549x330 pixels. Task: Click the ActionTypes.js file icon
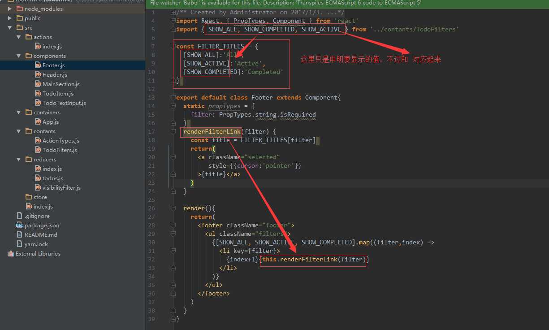(x=38, y=140)
